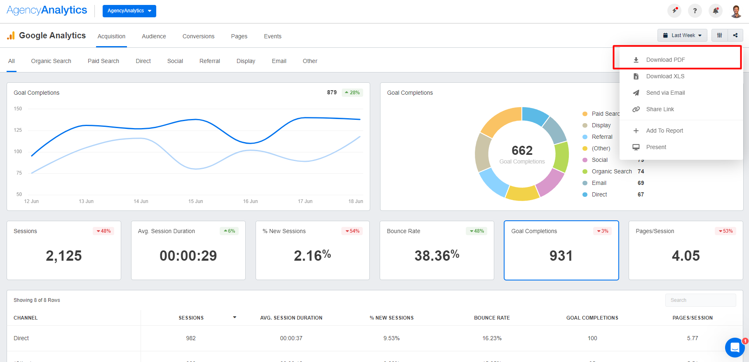The height and width of the screenshot is (362, 749).
Task: Click the Download PDF arrow icon
Action: pos(636,60)
